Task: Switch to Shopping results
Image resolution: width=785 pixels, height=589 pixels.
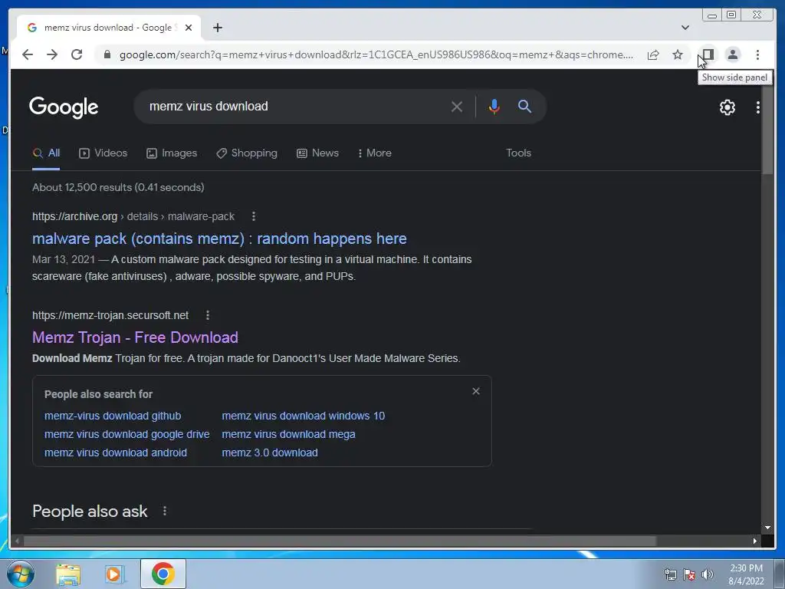Action: pyautogui.click(x=246, y=153)
